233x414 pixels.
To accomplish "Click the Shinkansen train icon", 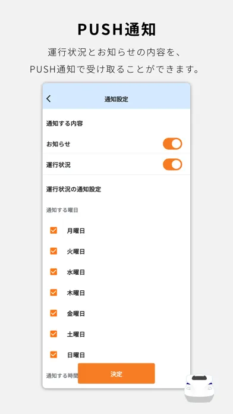I will point(199,388).
